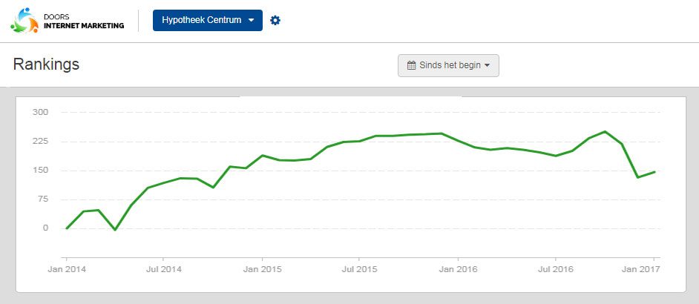
Task: Click the Jan 2017 axis label
Action: 646,270
